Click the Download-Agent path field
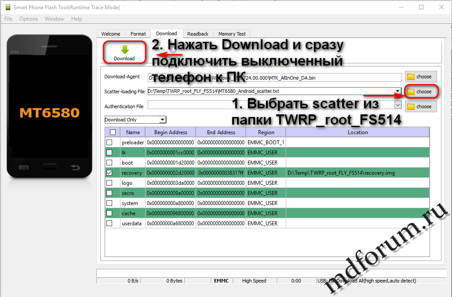452x297 pixels. pos(274,78)
